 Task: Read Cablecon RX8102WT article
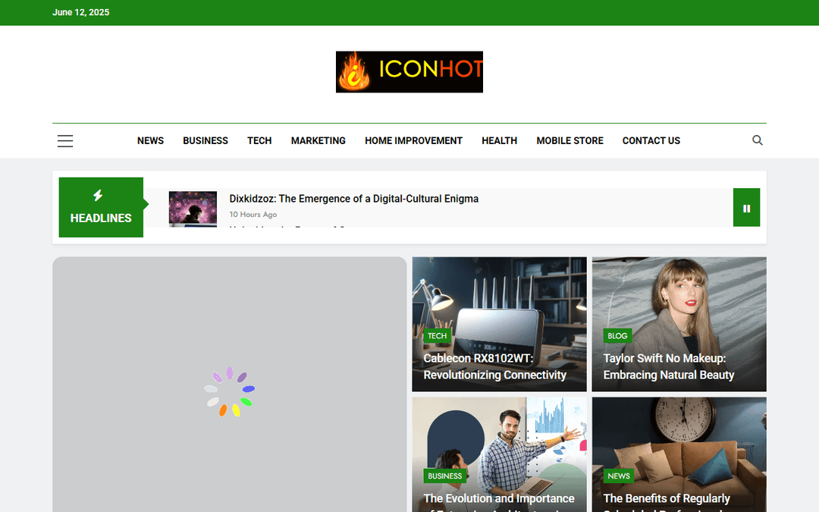click(x=494, y=367)
